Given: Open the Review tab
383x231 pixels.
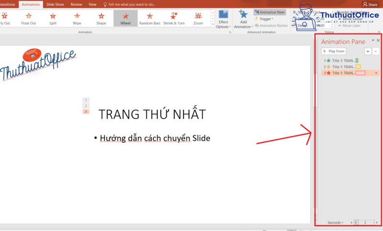Looking at the screenshot, I should pos(76,4).
